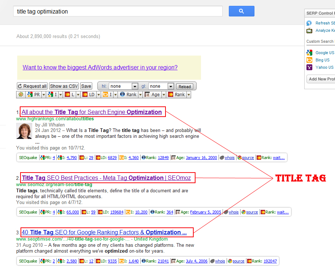Click the Request all button

pos(32,86)
